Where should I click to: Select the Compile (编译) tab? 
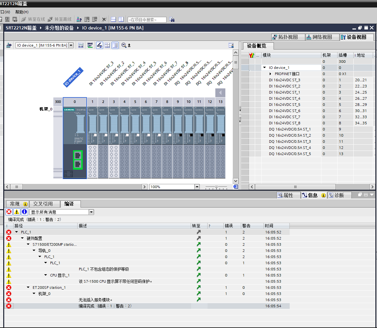(70, 204)
